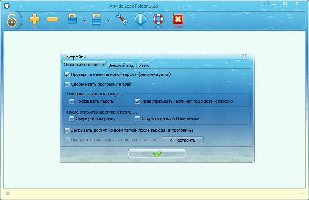The width and height of the screenshot is (309, 200).
Task: Confirm settings with green checkmark button
Action: (x=157, y=154)
